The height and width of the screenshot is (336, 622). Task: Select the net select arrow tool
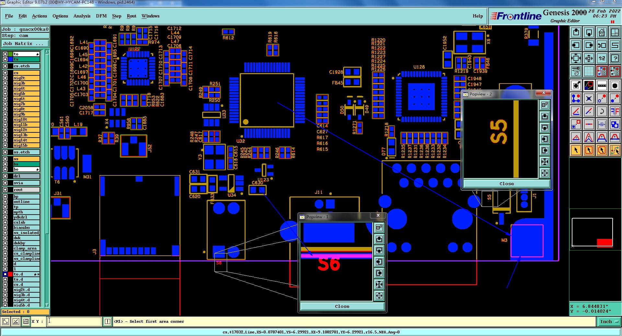615,150
